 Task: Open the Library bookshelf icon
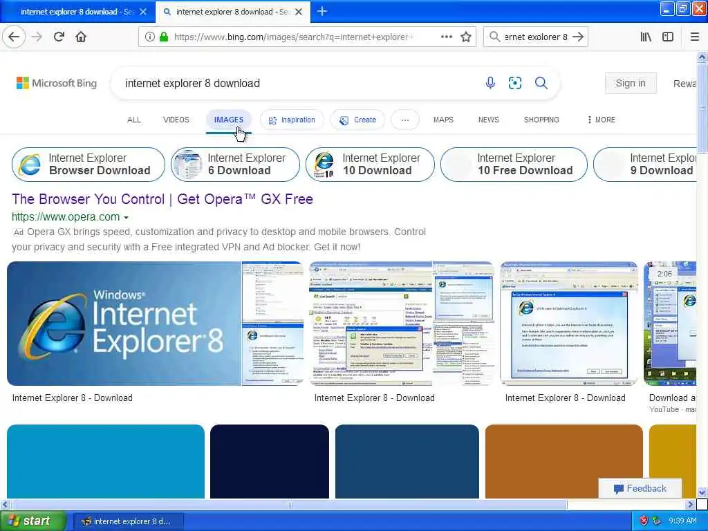(x=646, y=37)
